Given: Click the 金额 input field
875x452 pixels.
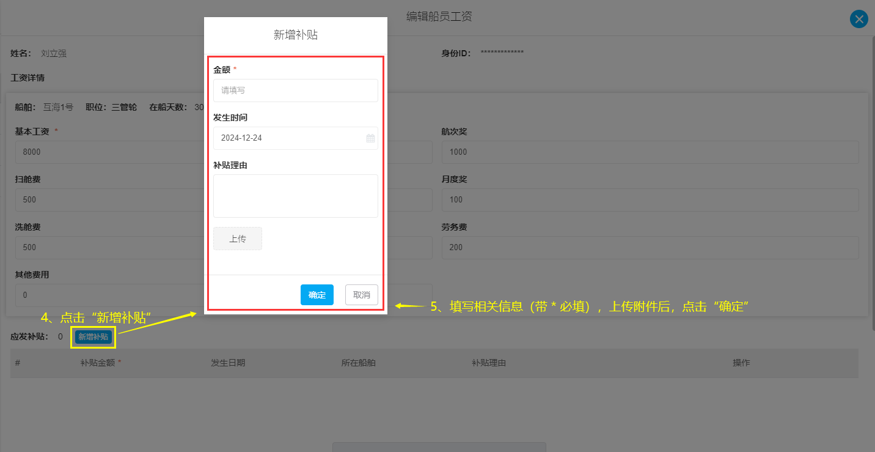Looking at the screenshot, I should pos(296,91).
